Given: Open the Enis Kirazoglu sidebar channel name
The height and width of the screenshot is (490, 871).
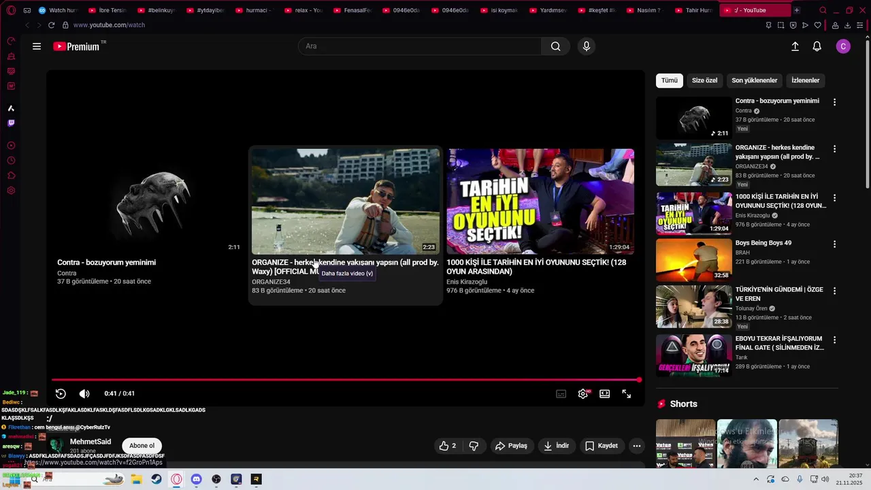Looking at the screenshot, I should pyautogui.click(x=753, y=216).
